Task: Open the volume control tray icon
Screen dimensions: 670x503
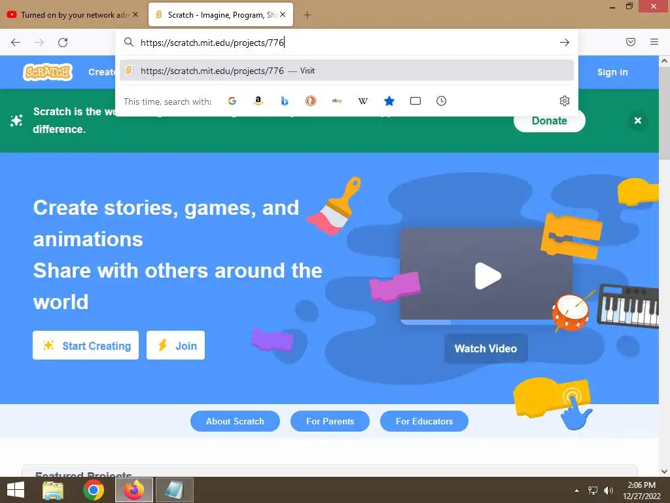Action: pos(608,491)
